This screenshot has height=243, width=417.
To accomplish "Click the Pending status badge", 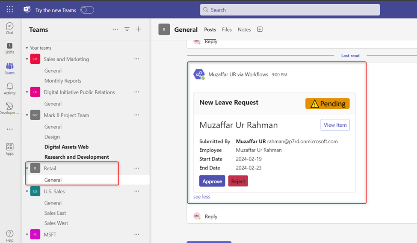I will (x=327, y=104).
